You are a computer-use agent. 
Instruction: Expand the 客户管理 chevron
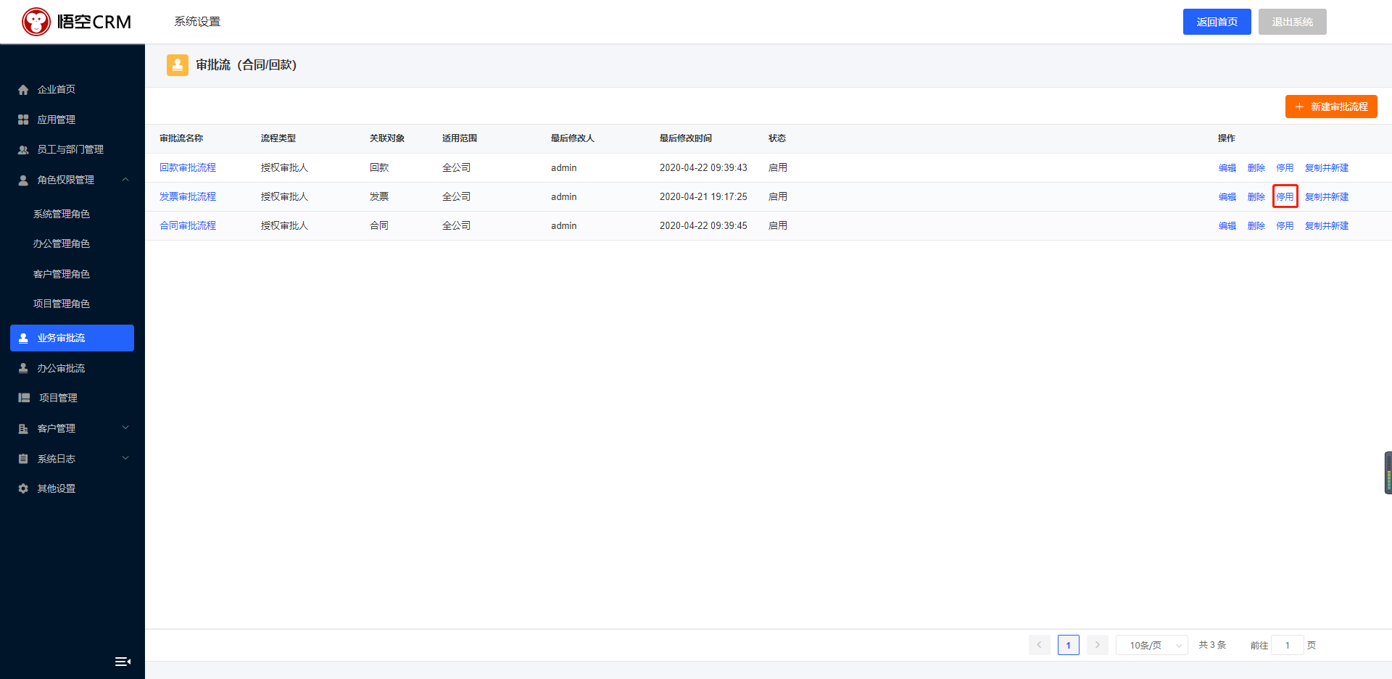tap(125, 428)
